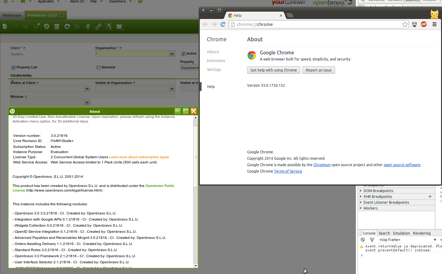Switch to the Workspace tab
Viewport: 442px width, 274px height.
point(12,15)
